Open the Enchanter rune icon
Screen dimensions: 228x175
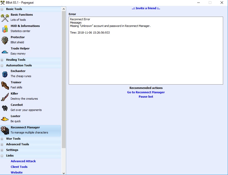pos(5,74)
